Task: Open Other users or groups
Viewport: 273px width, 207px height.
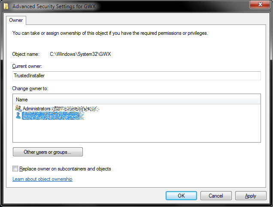Action: pyautogui.click(x=48, y=152)
